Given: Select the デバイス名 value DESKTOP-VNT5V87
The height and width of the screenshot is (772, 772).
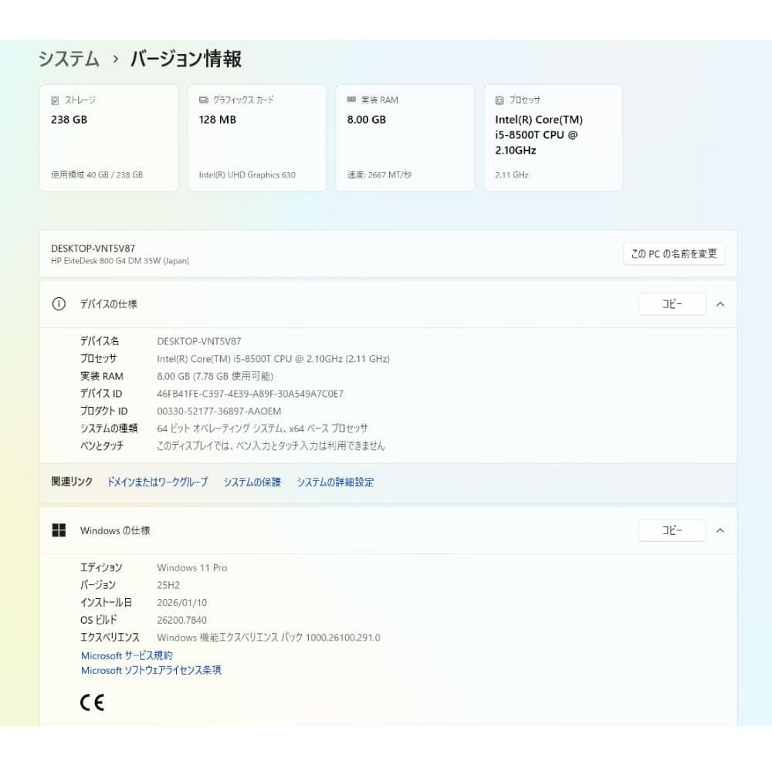Looking at the screenshot, I should (199, 341).
